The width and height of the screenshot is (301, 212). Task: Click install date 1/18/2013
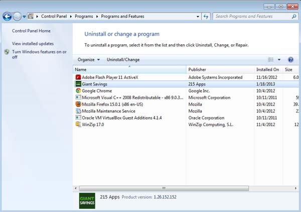266,84
